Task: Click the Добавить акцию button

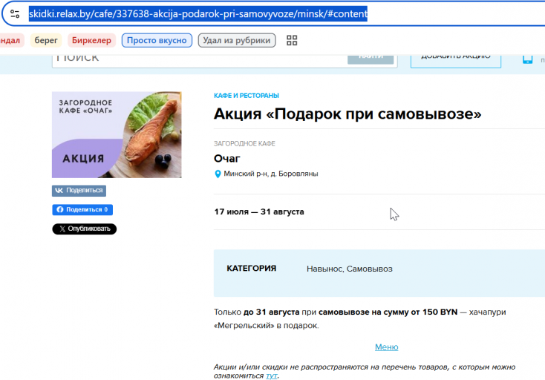Action: (x=456, y=60)
